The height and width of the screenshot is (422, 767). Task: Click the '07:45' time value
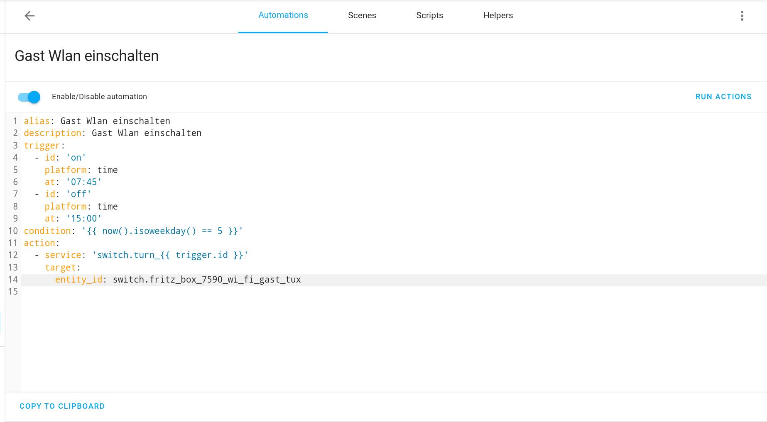83,182
